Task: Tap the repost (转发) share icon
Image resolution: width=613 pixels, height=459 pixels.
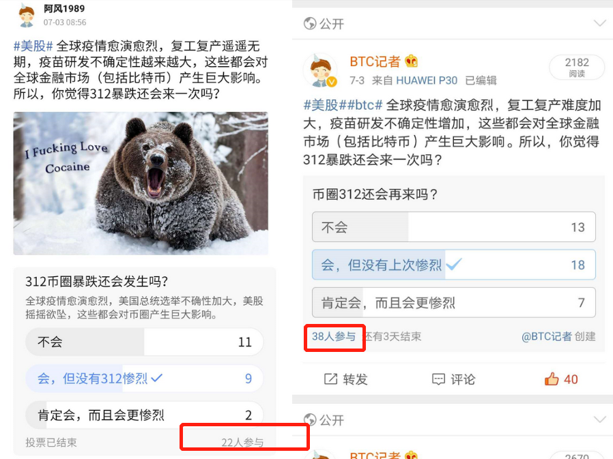Action: point(330,379)
